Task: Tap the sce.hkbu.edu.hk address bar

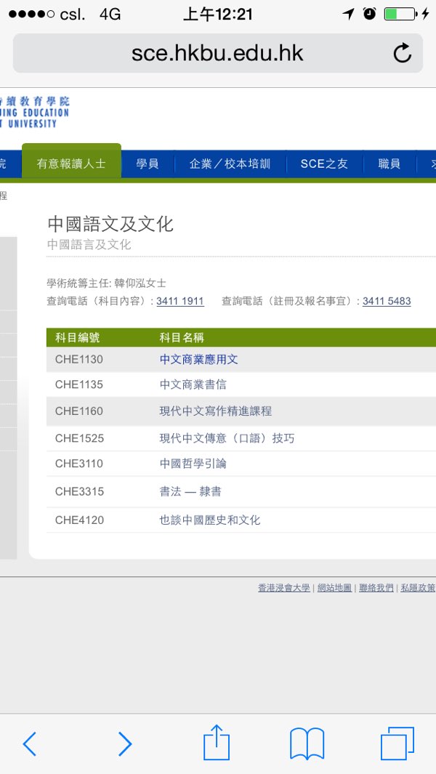Action: (217, 53)
